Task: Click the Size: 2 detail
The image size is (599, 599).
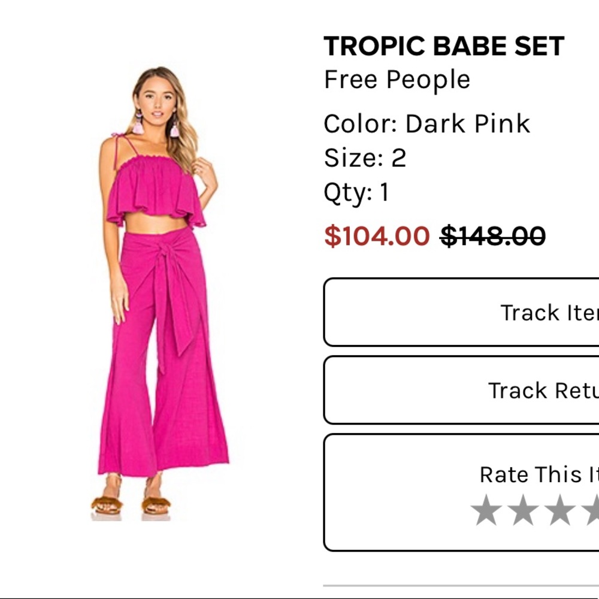Action: (x=365, y=158)
